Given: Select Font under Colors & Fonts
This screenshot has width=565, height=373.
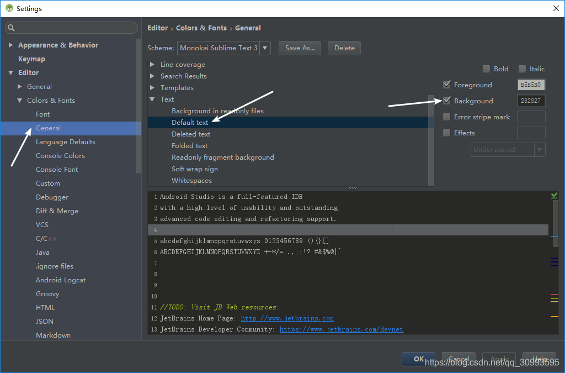Looking at the screenshot, I should tap(43, 114).
